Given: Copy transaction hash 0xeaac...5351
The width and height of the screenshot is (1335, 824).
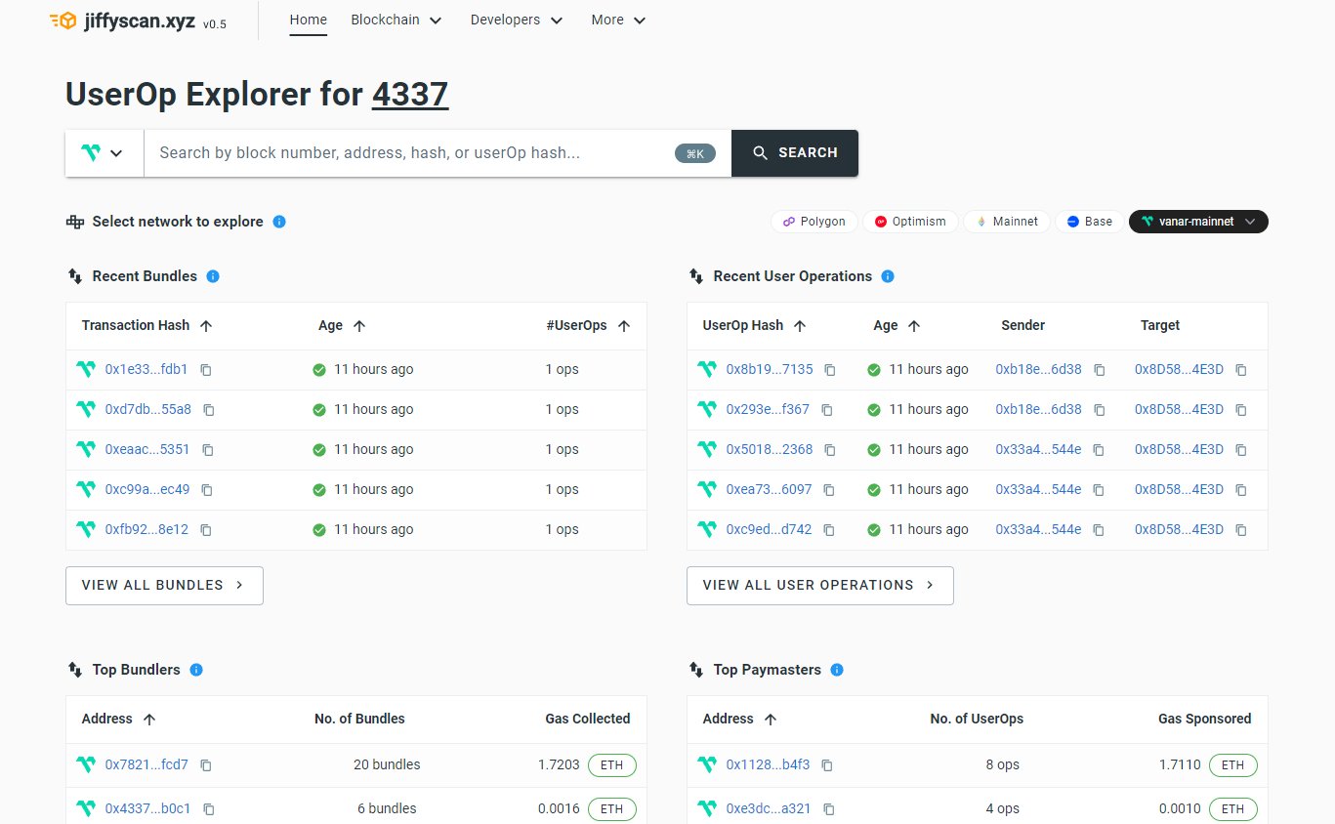Looking at the screenshot, I should (208, 450).
